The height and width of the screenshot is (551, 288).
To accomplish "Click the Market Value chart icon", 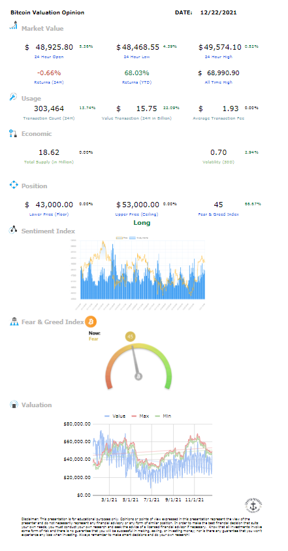I will click(x=13, y=26).
